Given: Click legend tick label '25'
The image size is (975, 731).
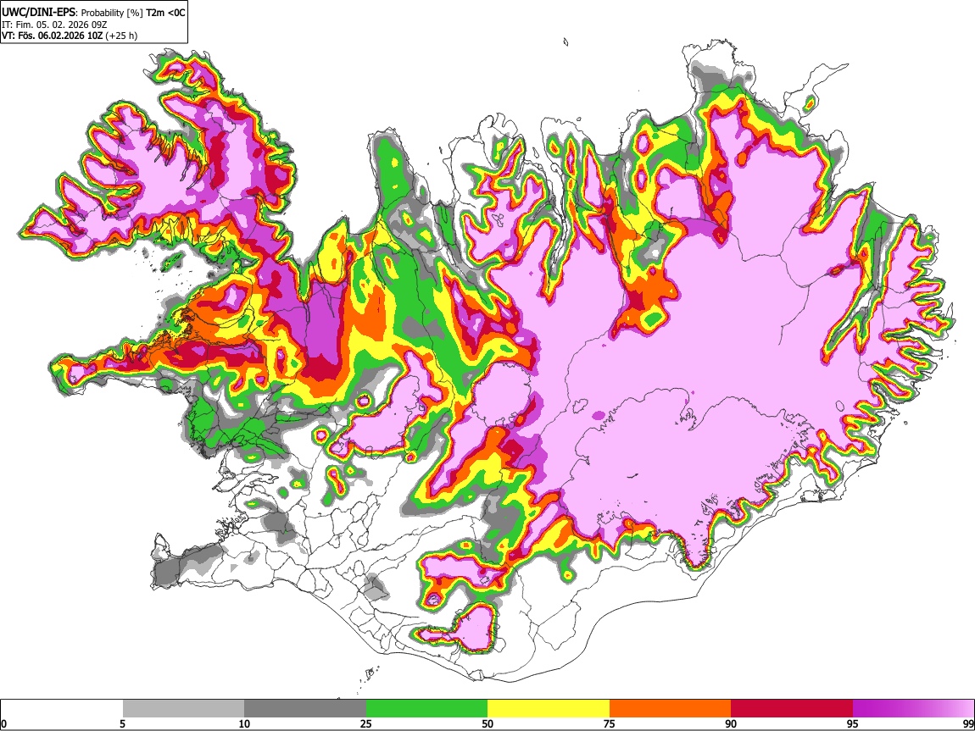Looking at the screenshot, I should [x=366, y=723].
